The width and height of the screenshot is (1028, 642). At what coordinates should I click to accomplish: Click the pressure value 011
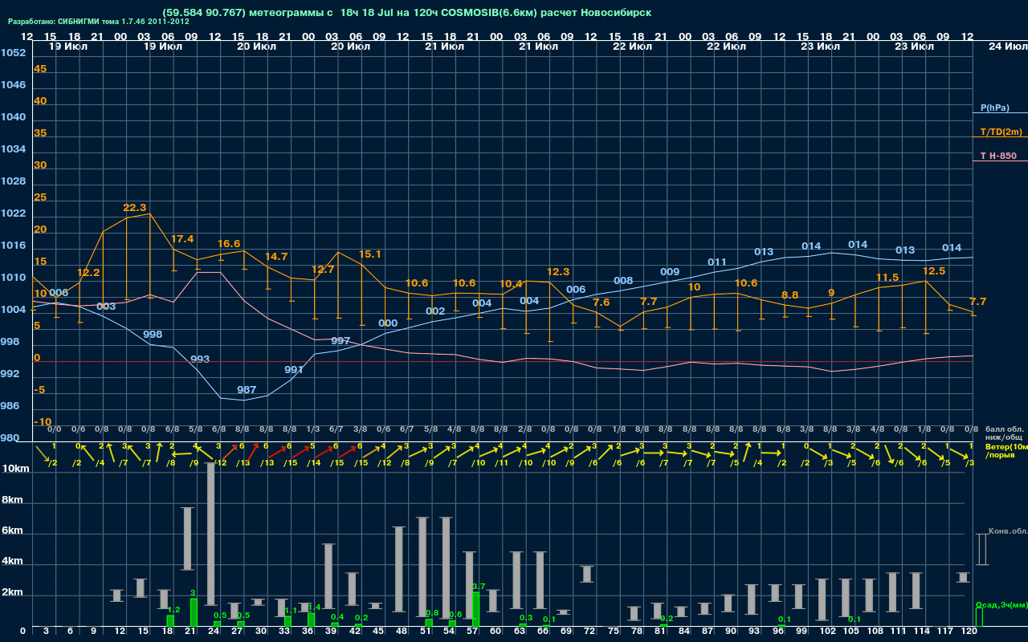point(717,262)
